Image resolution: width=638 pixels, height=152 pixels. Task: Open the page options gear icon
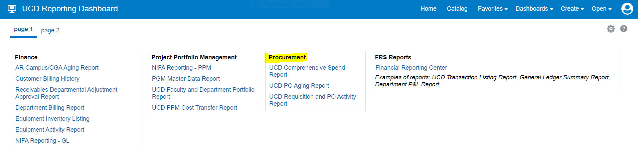point(611,29)
